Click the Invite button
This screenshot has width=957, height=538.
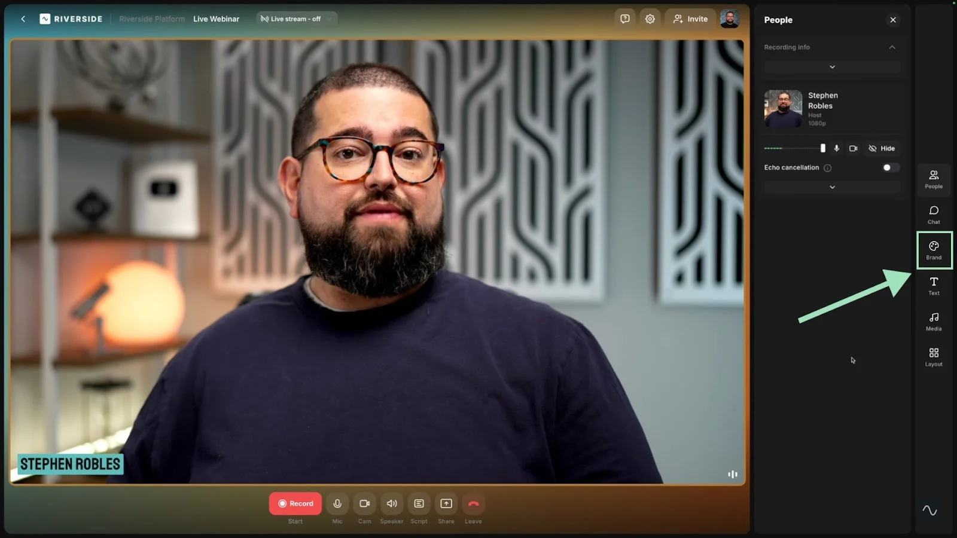coord(690,19)
